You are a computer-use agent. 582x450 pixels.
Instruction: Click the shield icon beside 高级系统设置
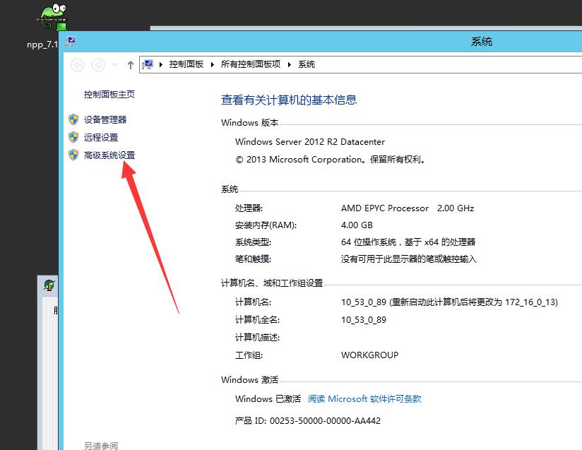point(73,155)
